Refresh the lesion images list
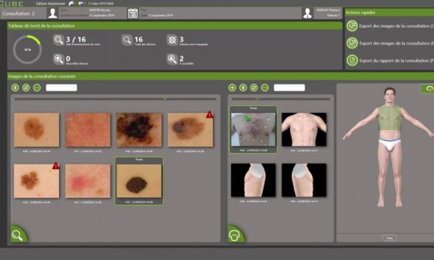Viewport: 434px width, 260px height. click(x=26, y=88)
